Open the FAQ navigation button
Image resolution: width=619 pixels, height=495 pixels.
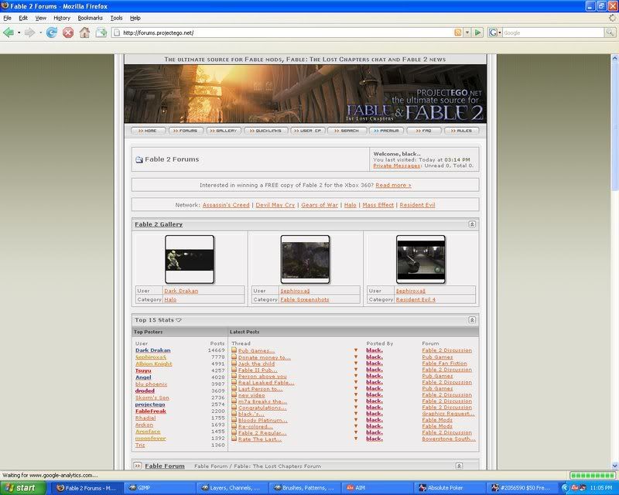coord(424,131)
